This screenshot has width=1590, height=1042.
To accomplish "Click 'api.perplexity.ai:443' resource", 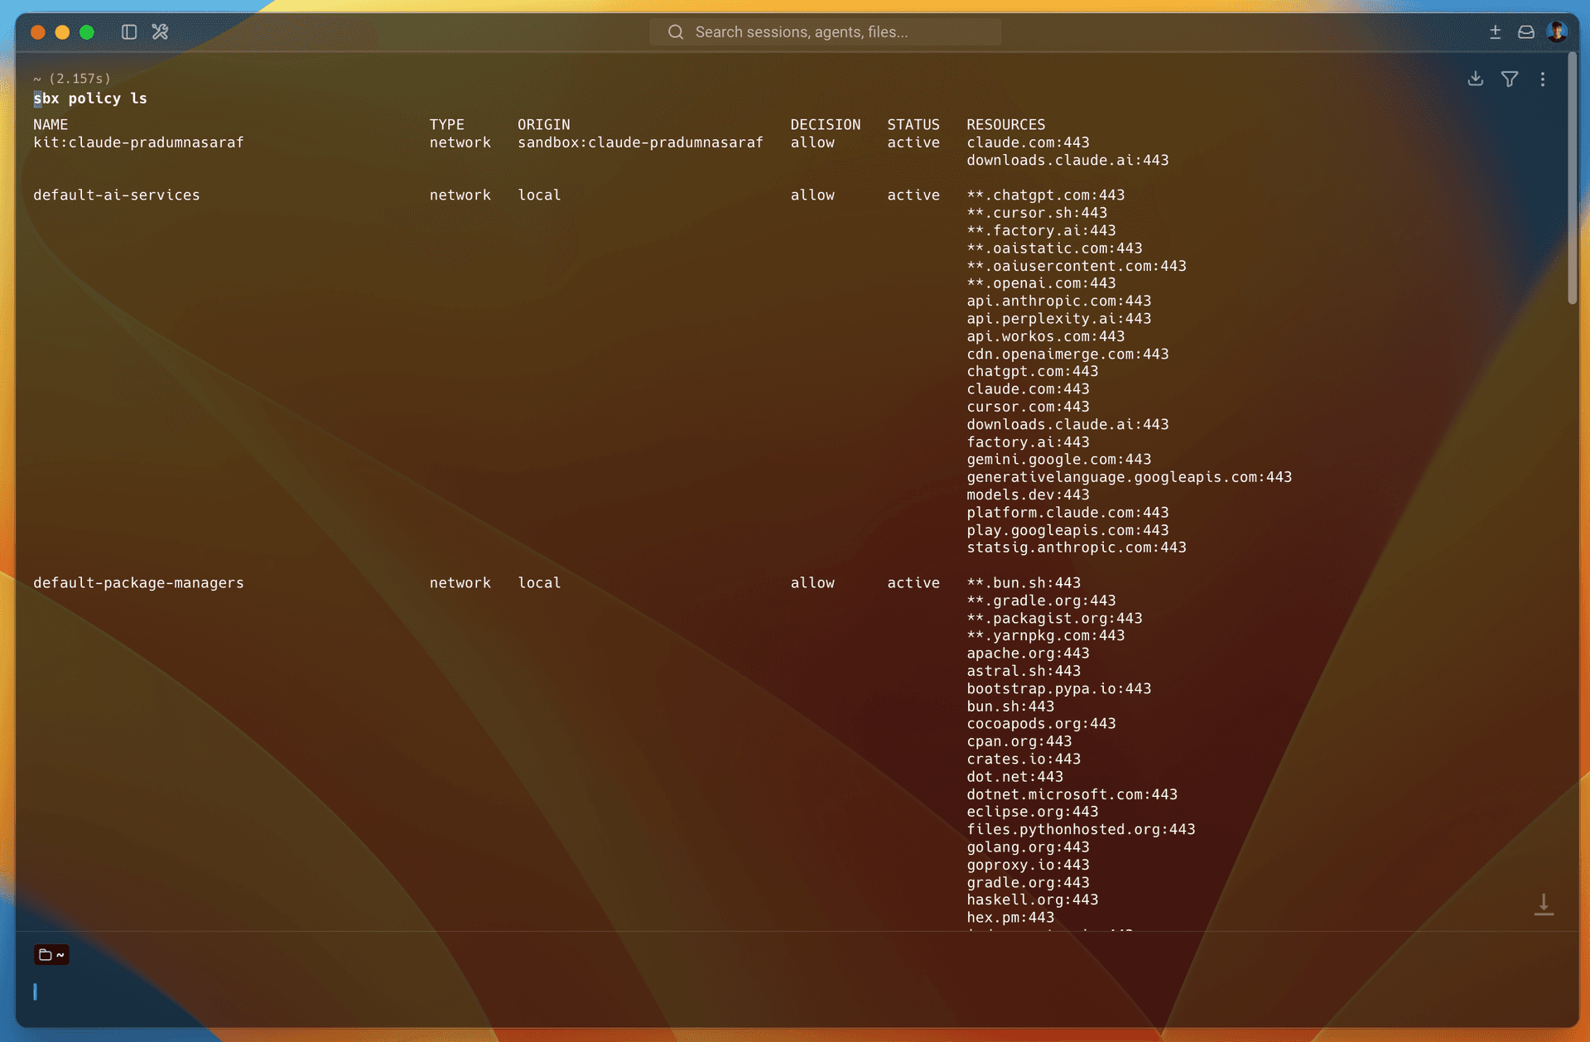I will pos(1058,318).
